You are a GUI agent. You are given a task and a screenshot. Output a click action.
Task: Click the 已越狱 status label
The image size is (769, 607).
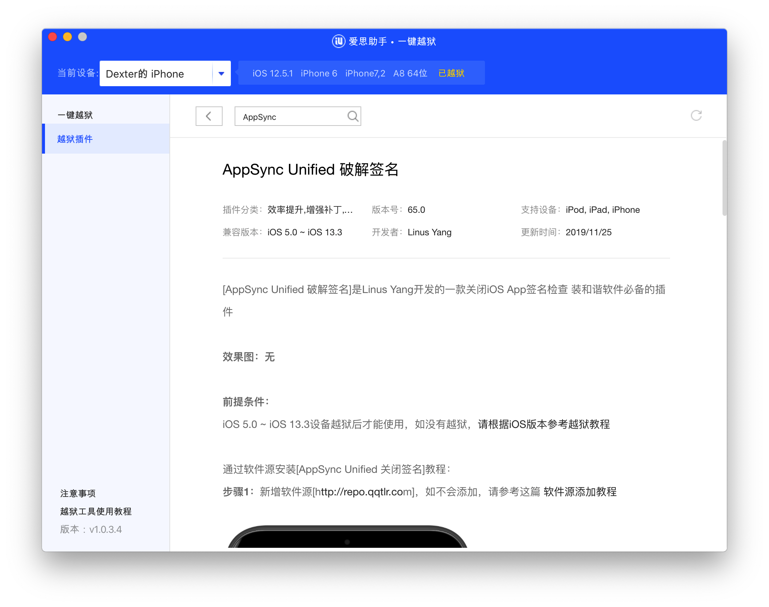tap(451, 73)
